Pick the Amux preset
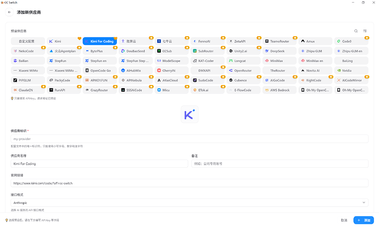The image size is (379, 227). [x=315, y=41]
